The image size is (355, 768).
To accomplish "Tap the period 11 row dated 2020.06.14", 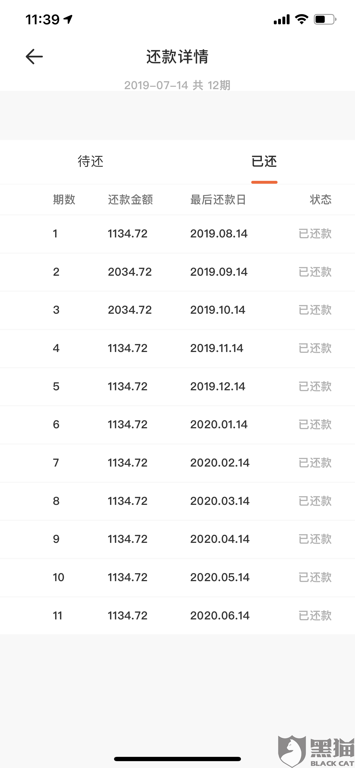I will point(177,615).
